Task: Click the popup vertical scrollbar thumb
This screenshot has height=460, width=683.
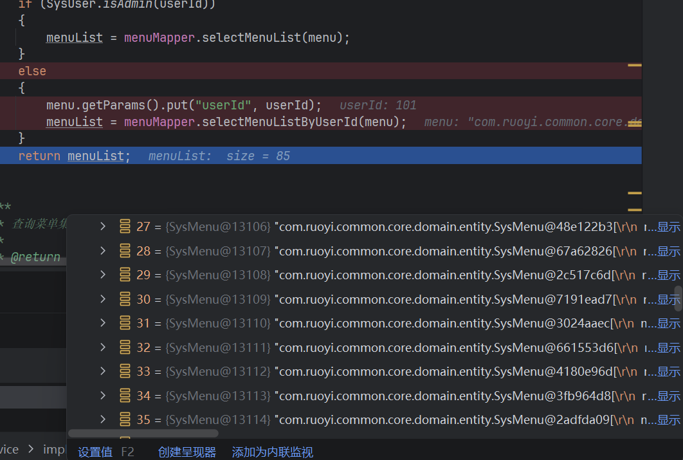Action: [678, 299]
